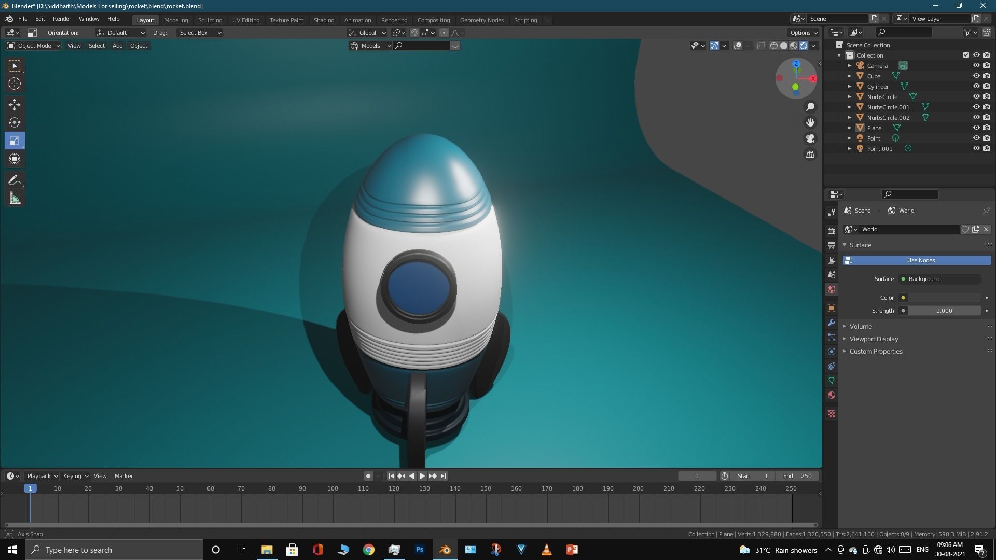Toggle the Collection exclude checkbox

[965, 55]
